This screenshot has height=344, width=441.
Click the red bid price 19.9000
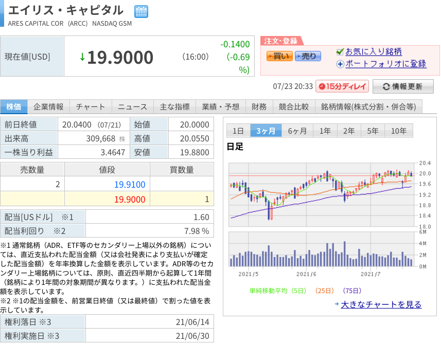tap(130, 200)
